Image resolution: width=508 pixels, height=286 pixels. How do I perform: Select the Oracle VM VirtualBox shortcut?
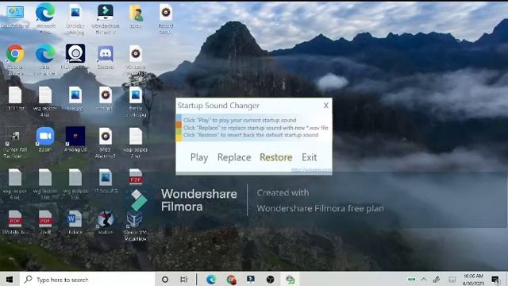pos(136,226)
